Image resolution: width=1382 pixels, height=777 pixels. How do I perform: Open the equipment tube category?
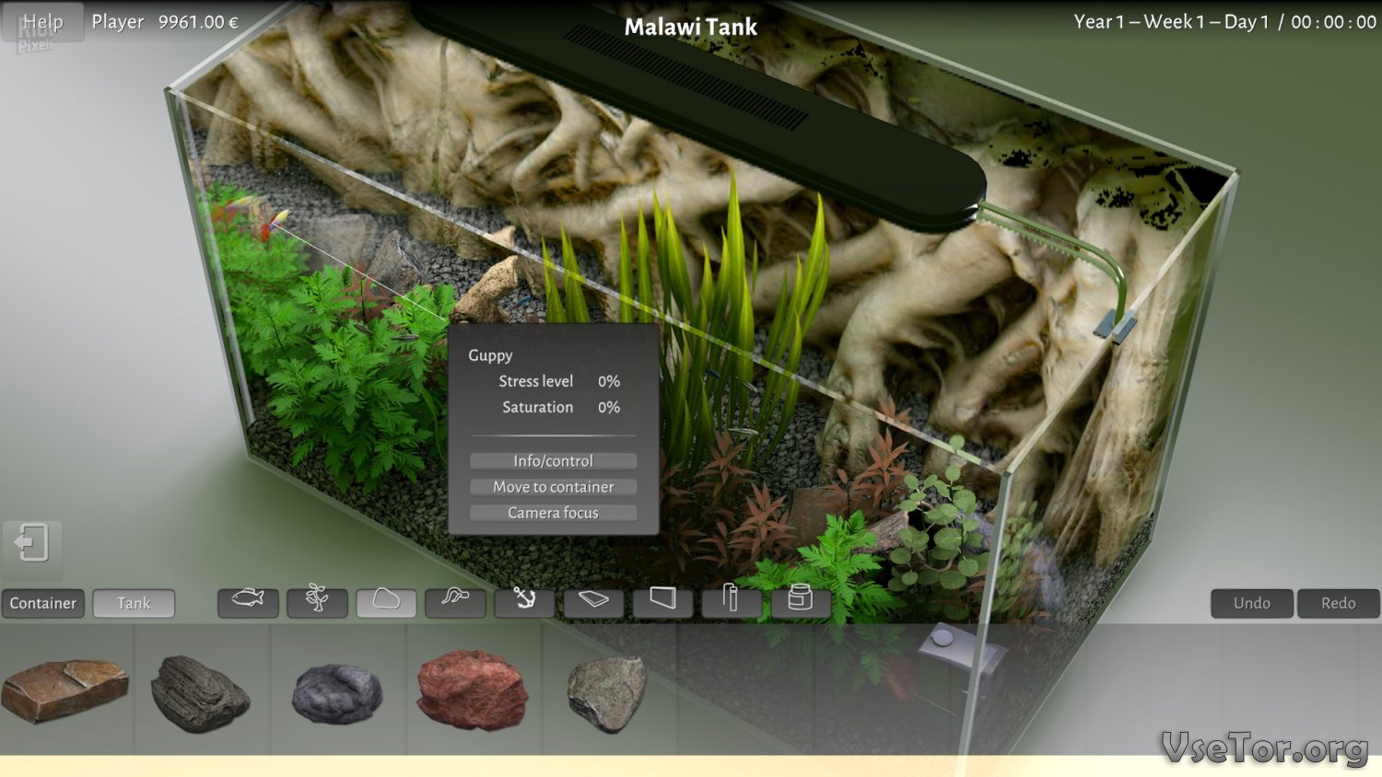pyautogui.click(x=732, y=602)
